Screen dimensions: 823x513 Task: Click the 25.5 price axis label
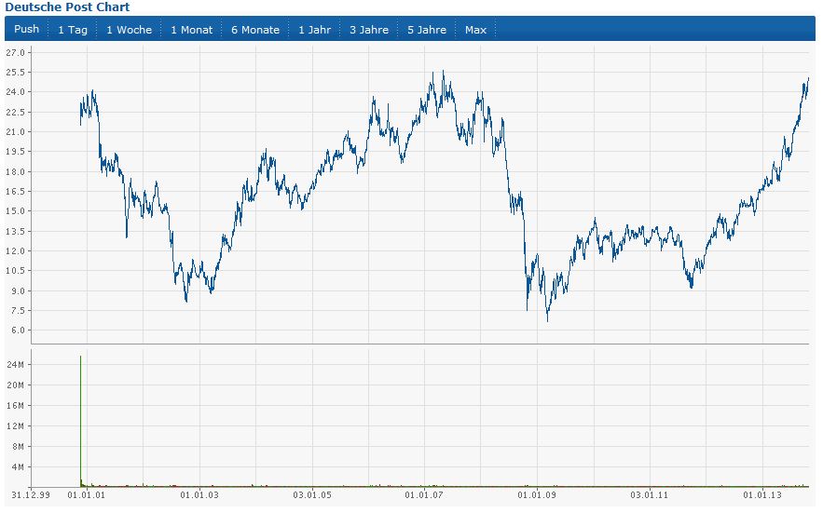click(15, 73)
